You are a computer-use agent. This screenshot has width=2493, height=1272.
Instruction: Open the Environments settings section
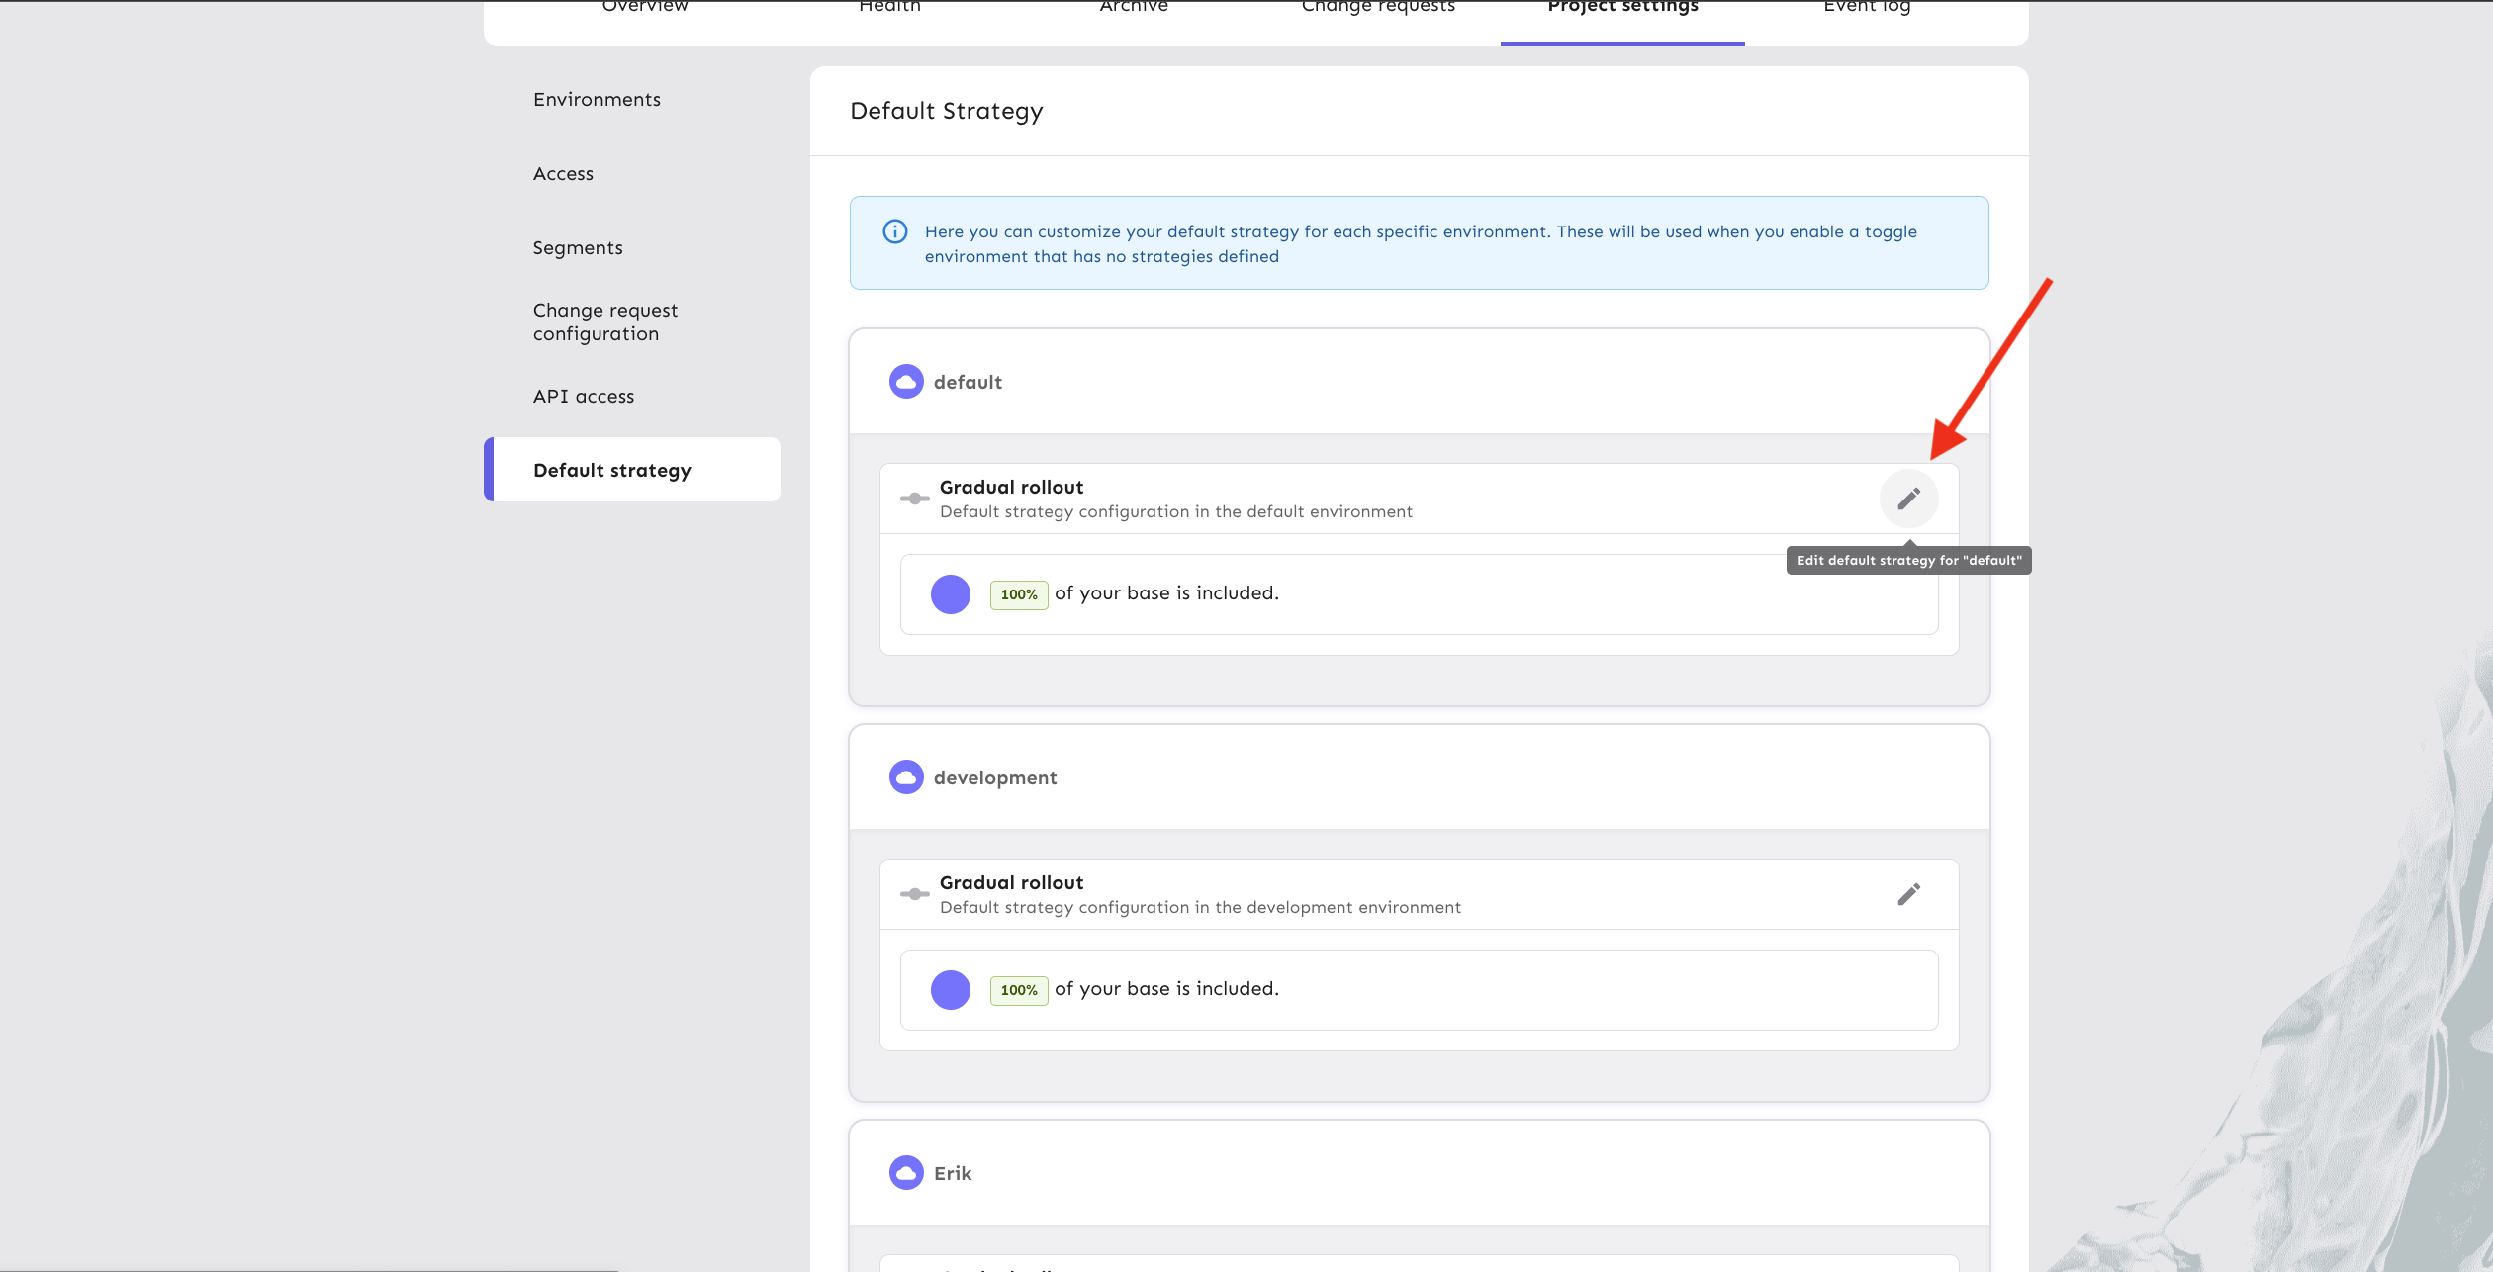[597, 100]
